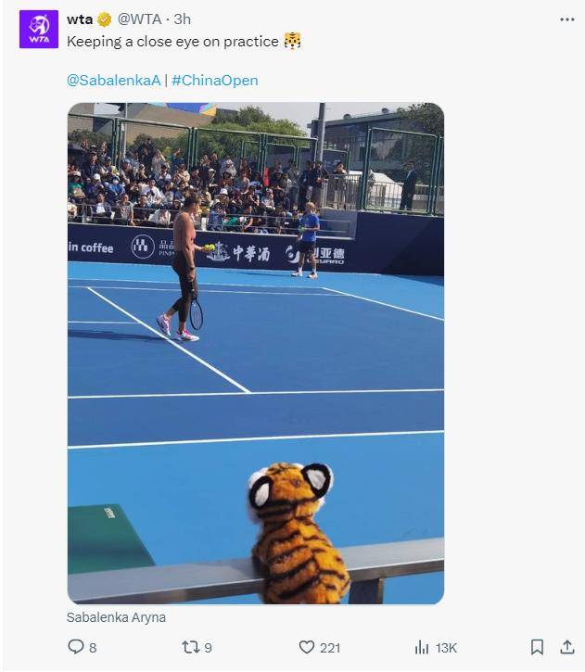The height and width of the screenshot is (672, 585).
Task: Click the tweet text about practice
Action: pyautogui.click(x=172, y=42)
